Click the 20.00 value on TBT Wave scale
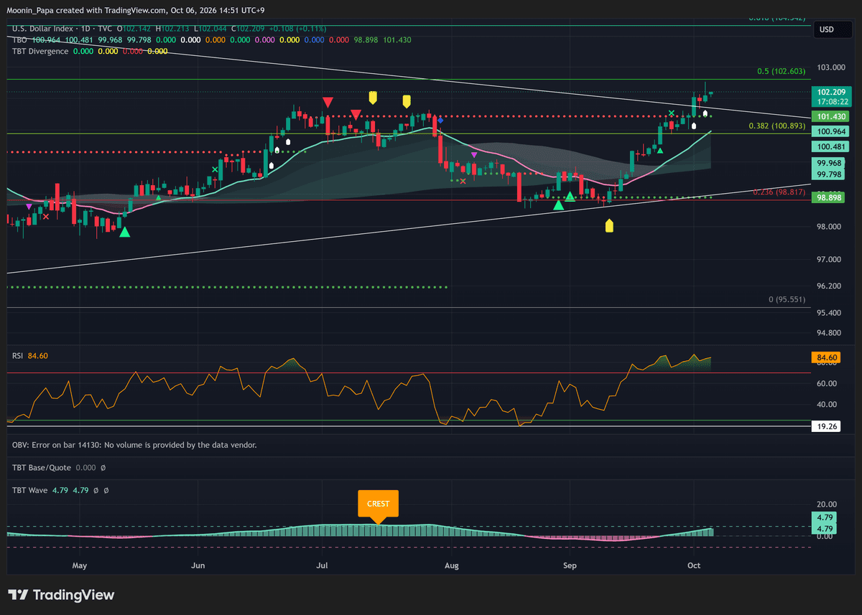The height and width of the screenshot is (615, 862). (828, 504)
